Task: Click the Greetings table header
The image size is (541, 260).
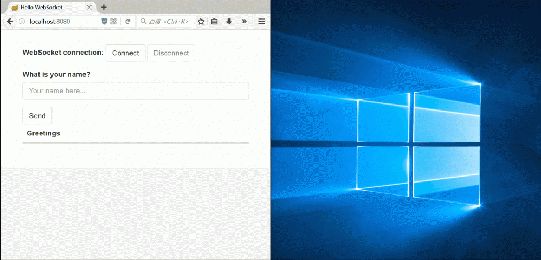Action: coord(43,133)
